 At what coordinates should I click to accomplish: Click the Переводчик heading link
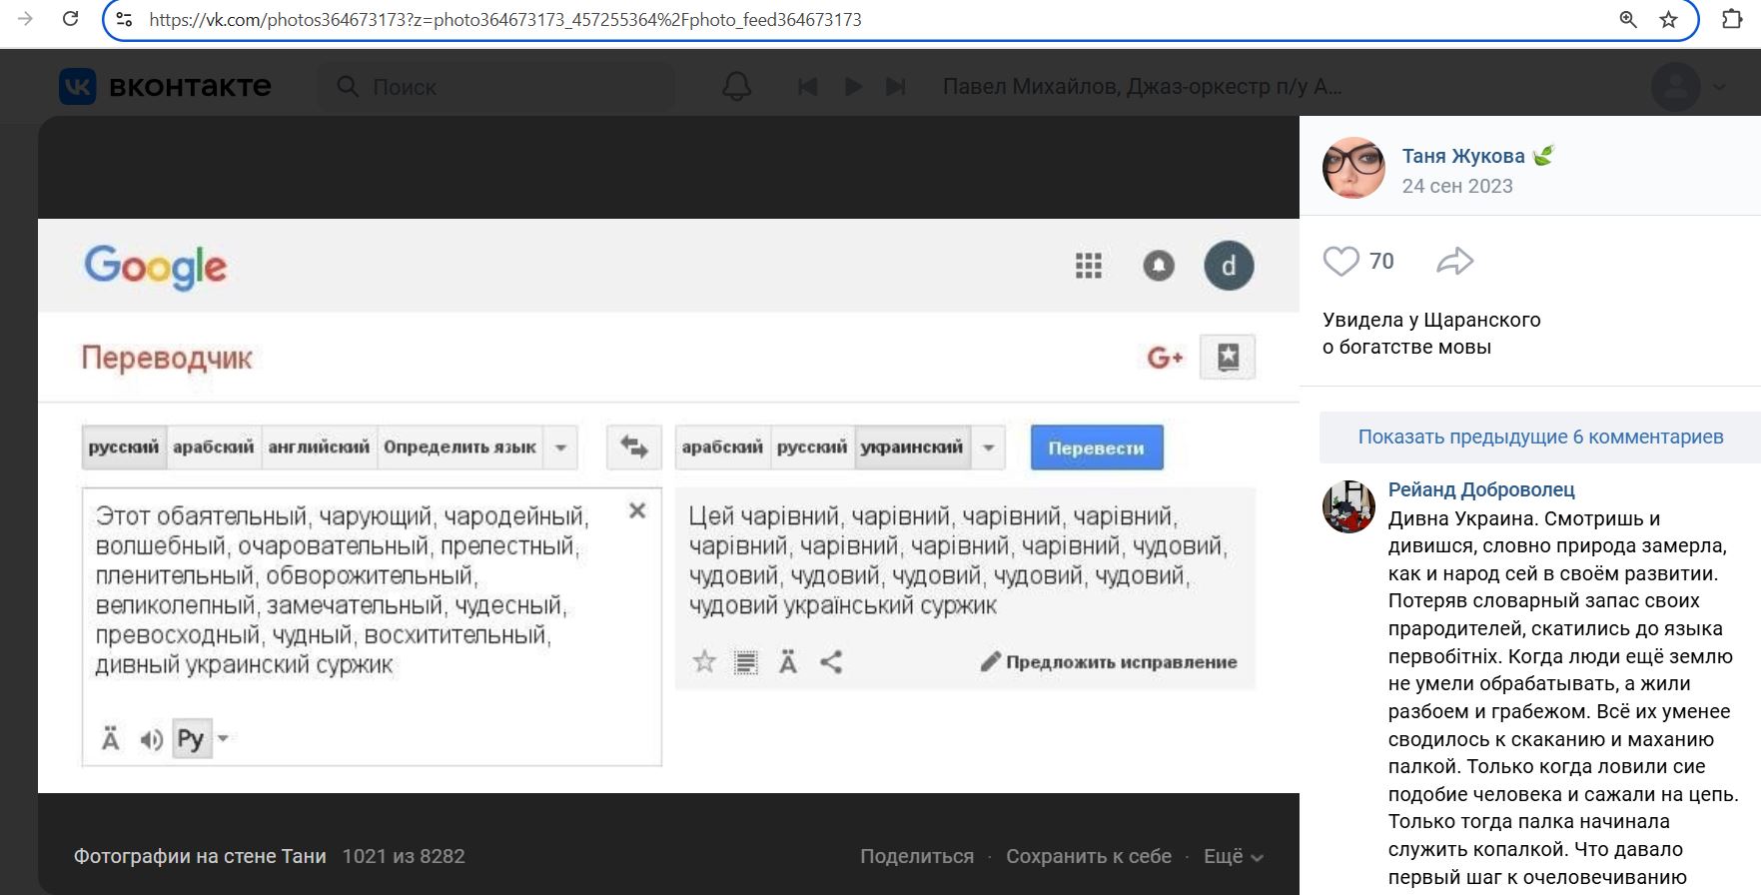[167, 358]
